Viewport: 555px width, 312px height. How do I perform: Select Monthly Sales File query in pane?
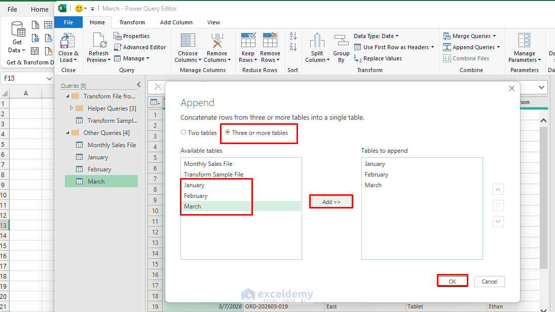tap(101, 145)
